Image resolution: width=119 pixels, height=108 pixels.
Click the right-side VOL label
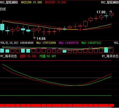pos(116,43)
